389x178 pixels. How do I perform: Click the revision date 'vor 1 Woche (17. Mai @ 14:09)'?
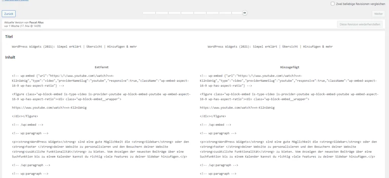tap(22, 26)
